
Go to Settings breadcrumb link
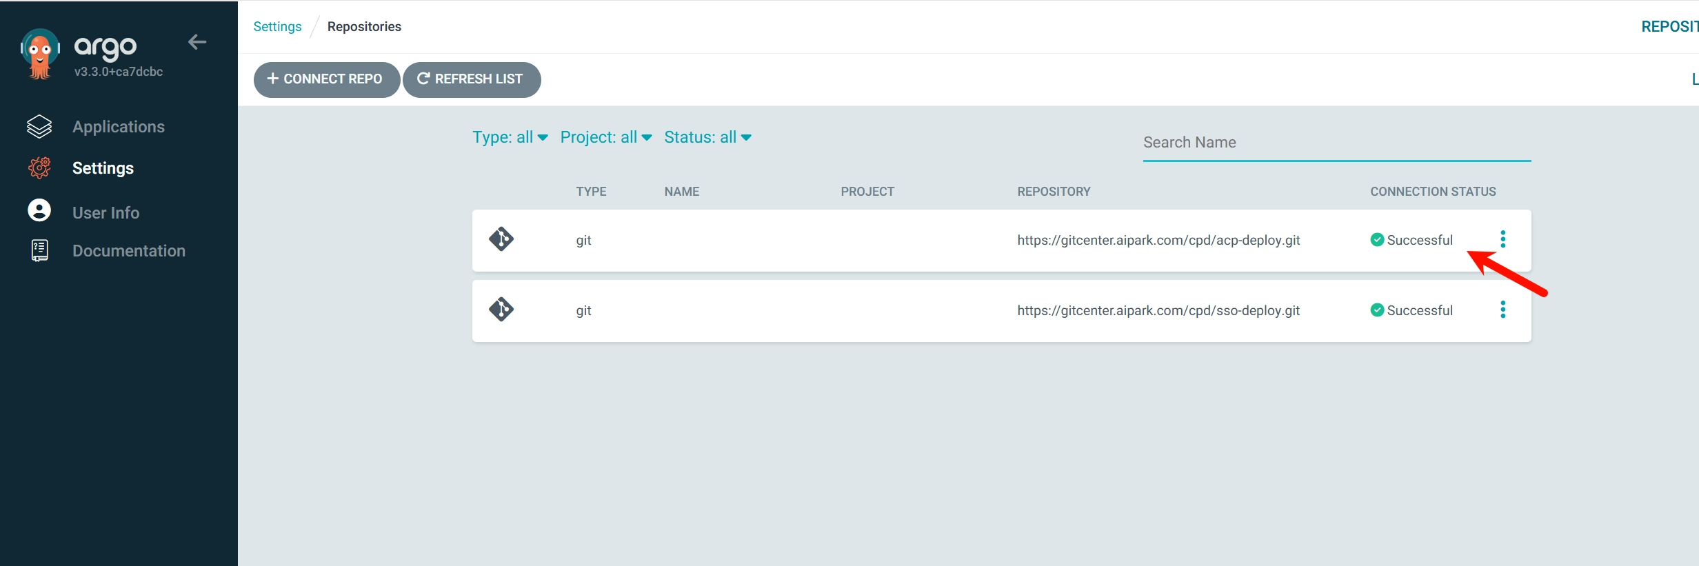click(277, 26)
